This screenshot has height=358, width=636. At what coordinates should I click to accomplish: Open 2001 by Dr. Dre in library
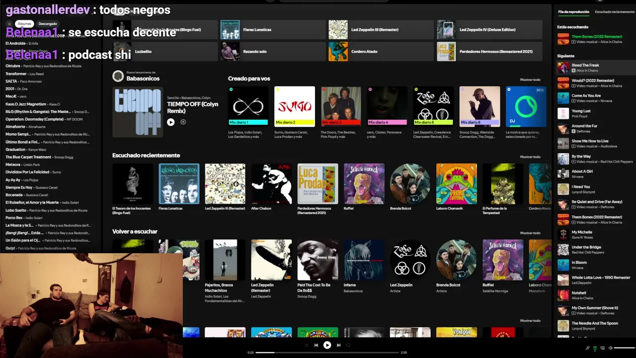(x=16, y=89)
